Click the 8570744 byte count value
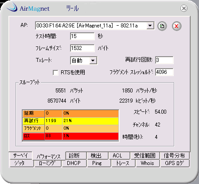The width and height of the screenshot is (199, 184). tap(57, 101)
